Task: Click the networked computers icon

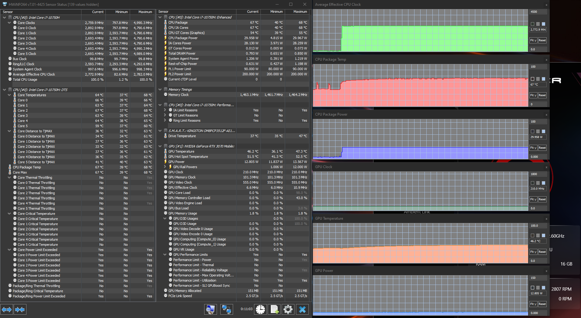Action: point(226,309)
